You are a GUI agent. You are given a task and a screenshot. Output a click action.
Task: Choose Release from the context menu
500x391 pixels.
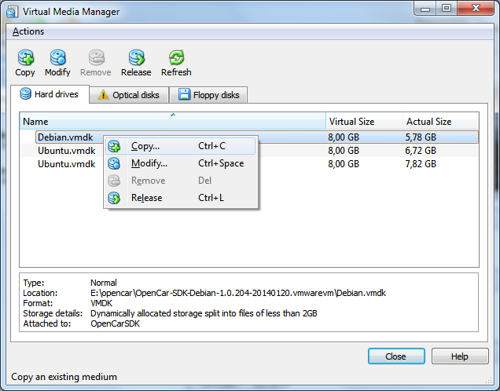pos(181,198)
